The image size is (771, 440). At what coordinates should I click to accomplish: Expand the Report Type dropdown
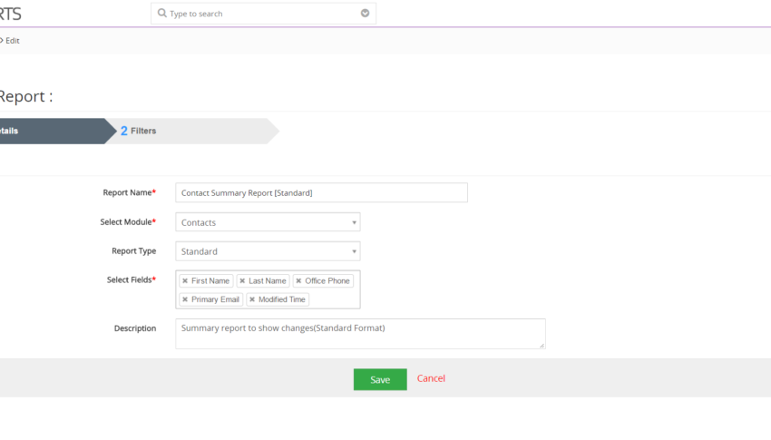(268, 251)
